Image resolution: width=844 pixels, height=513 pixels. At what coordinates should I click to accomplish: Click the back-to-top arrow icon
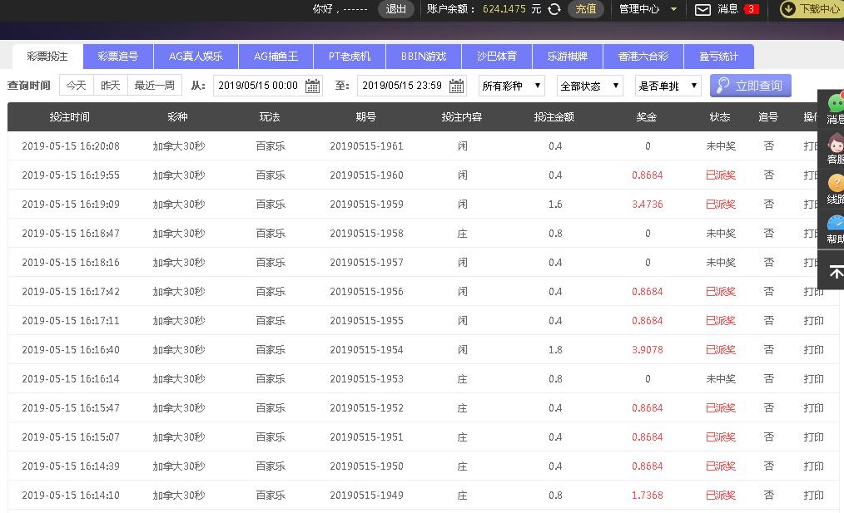tap(835, 273)
